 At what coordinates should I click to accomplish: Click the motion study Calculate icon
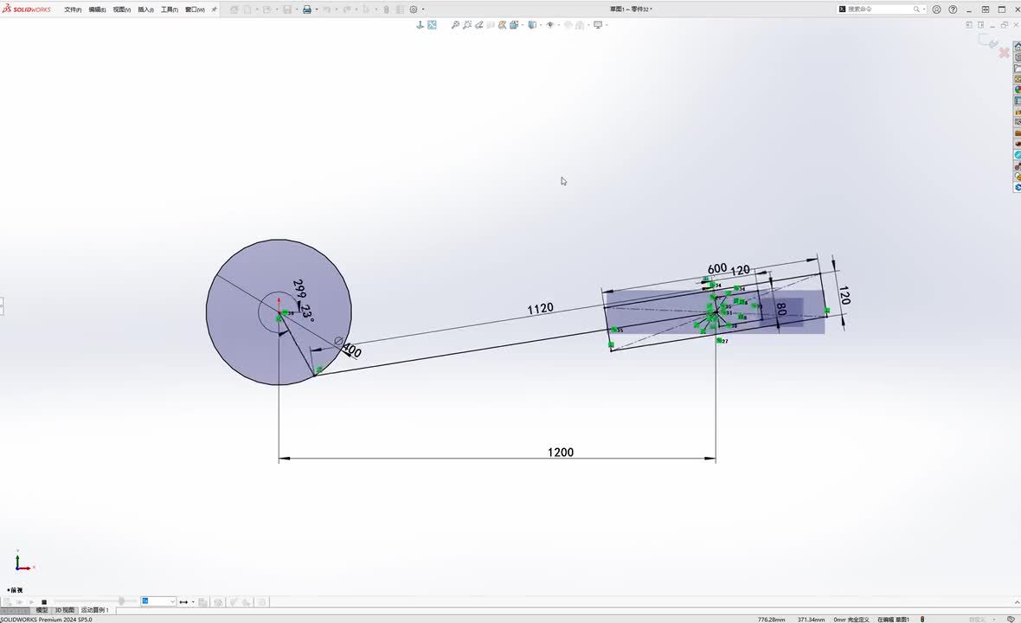click(7, 602)
